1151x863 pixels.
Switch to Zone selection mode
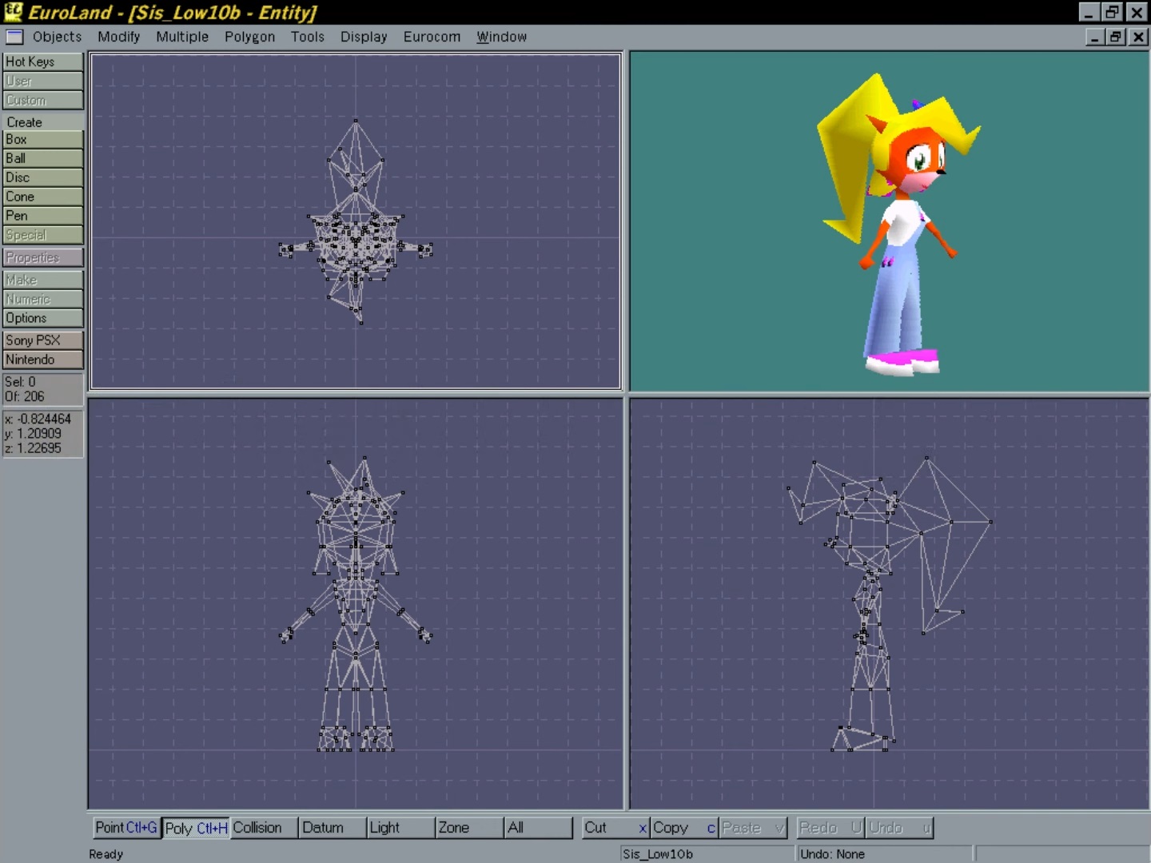point(470,828)
